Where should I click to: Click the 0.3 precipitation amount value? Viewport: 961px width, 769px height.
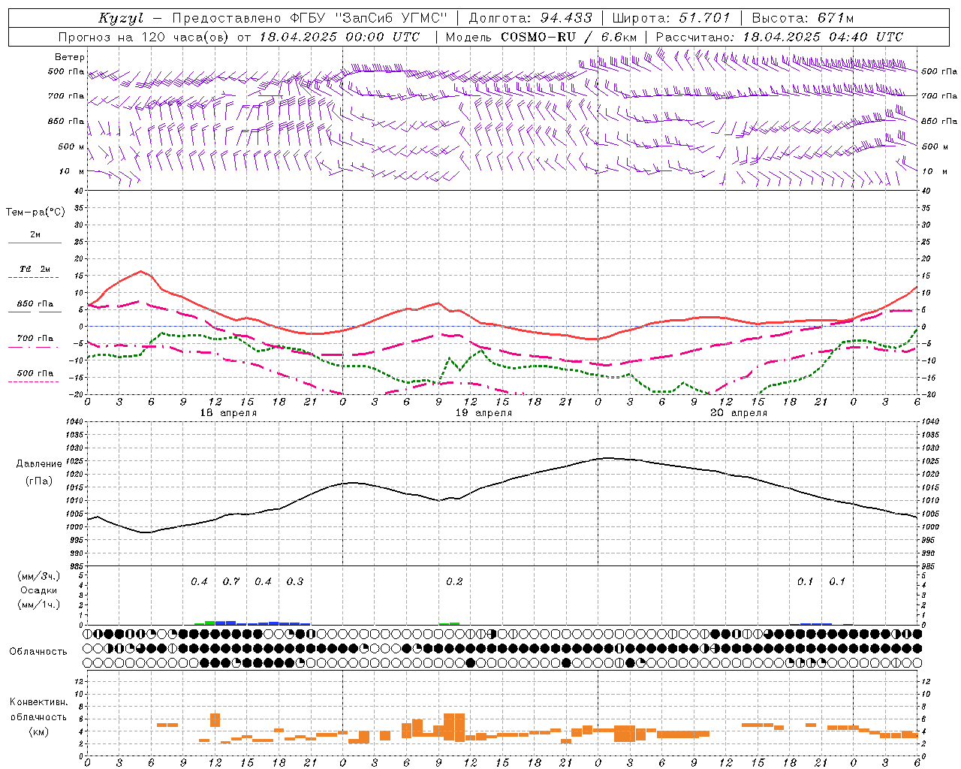point(295,582)
